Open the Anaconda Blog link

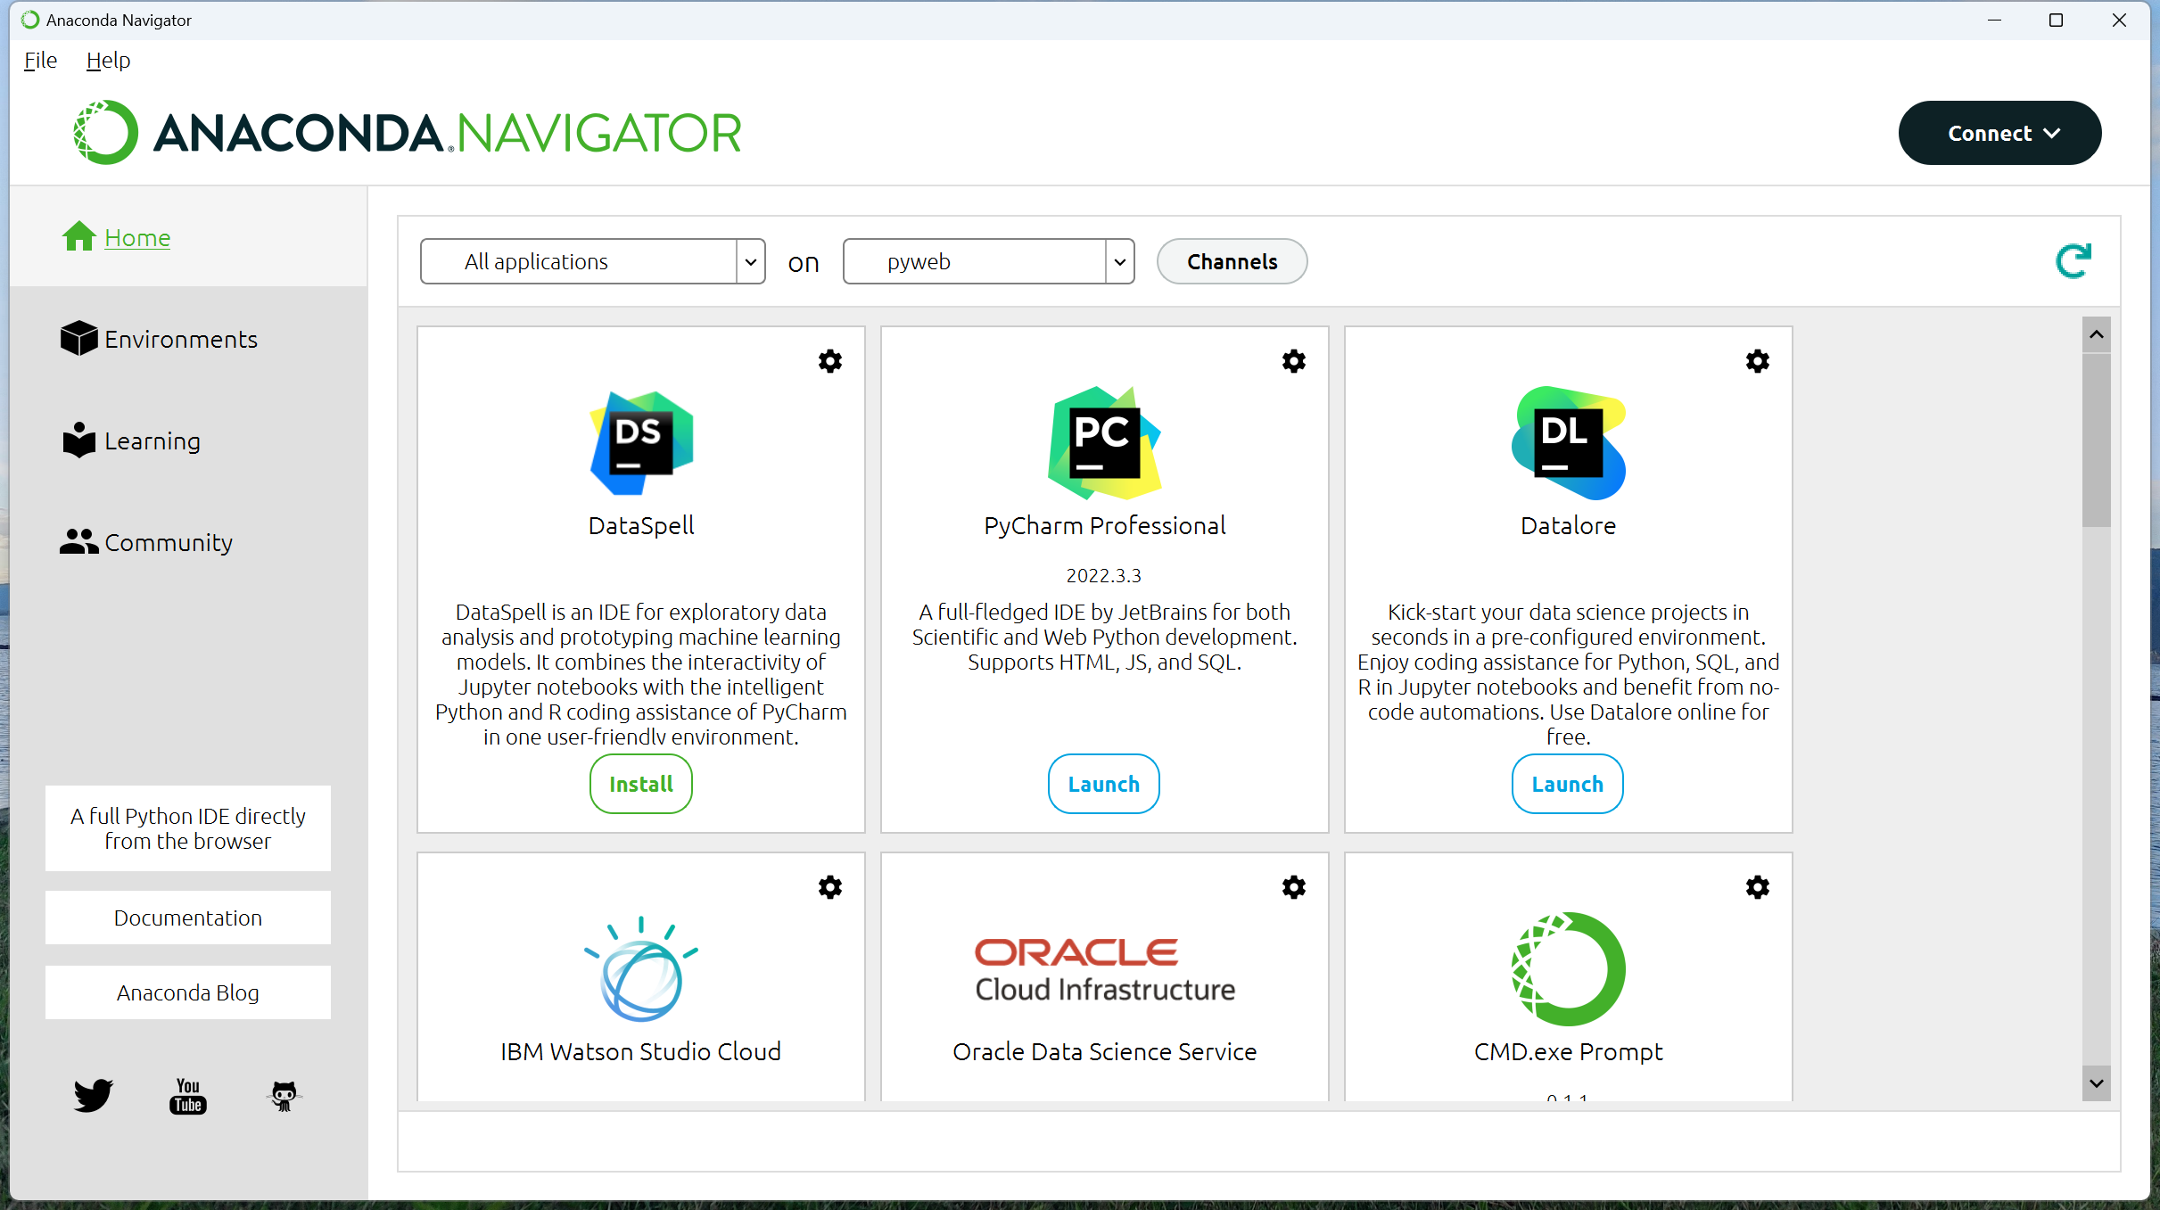(x=188, y=992)
